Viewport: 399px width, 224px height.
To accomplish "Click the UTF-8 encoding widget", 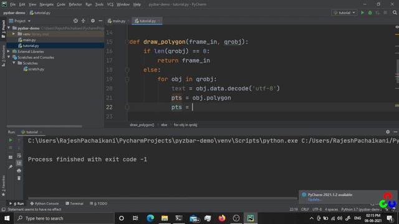I will (317, 210).
